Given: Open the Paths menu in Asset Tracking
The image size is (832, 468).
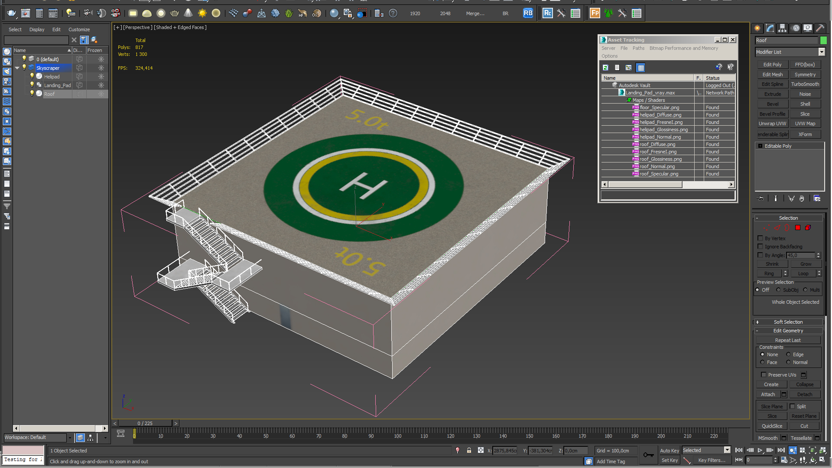Looking at the screenshot, I should [638, 48].
